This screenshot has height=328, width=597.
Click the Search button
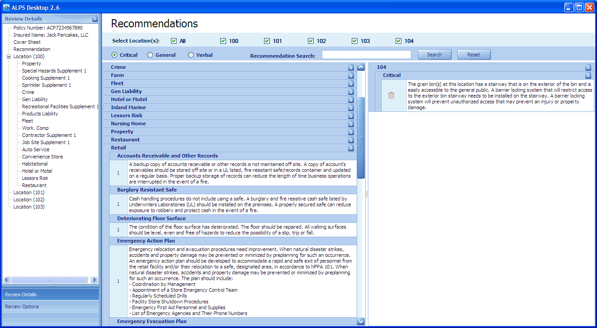click(x=435, y=55)
